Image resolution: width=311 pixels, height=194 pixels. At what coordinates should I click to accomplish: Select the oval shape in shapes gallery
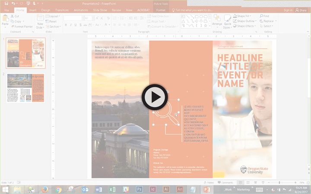pyautogui.click(x=201, y=17)
